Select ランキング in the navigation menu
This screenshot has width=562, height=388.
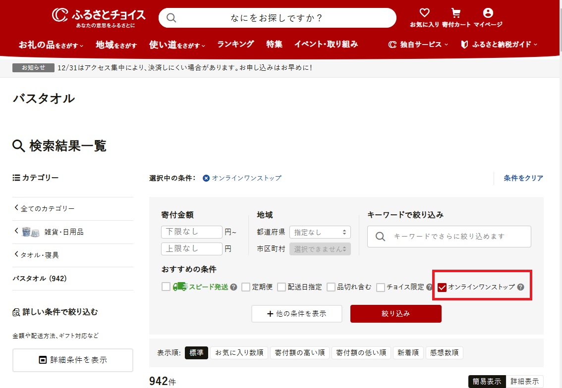click(234, 44)
